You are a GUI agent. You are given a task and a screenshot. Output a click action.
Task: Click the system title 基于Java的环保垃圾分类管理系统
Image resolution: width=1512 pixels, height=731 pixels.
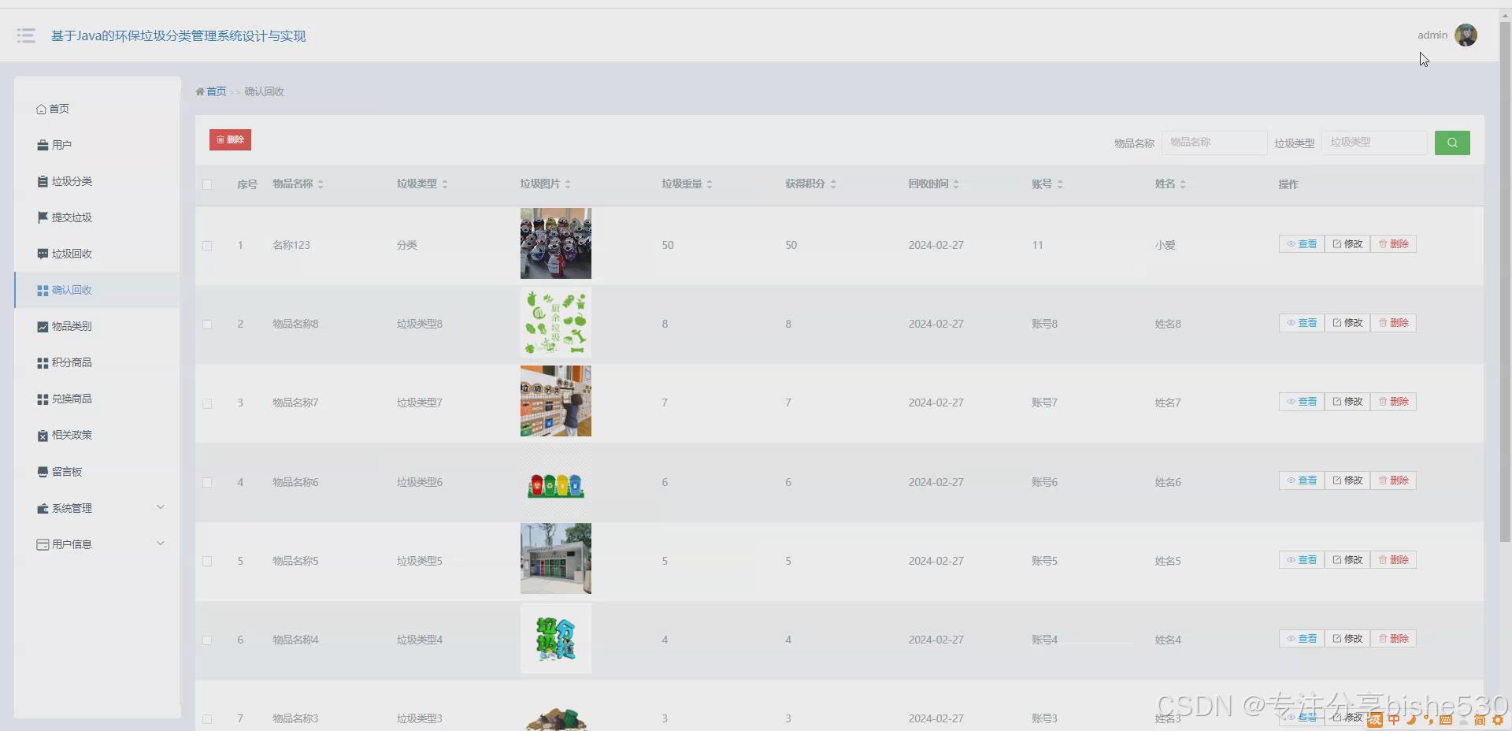(178, 35)
